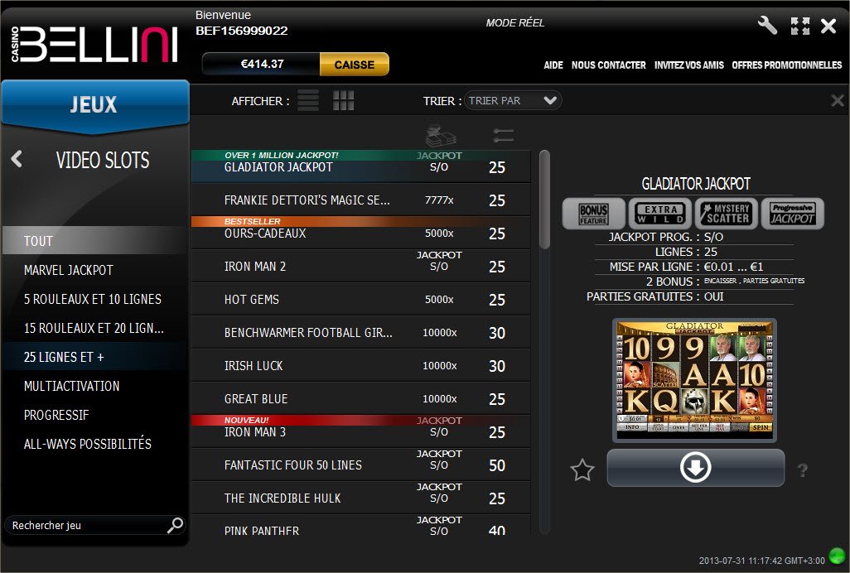This screenshot has width=850, height=573.
Task: Click the Extra Wild badge
Action: pyautogui.click(x=660, y=214)
